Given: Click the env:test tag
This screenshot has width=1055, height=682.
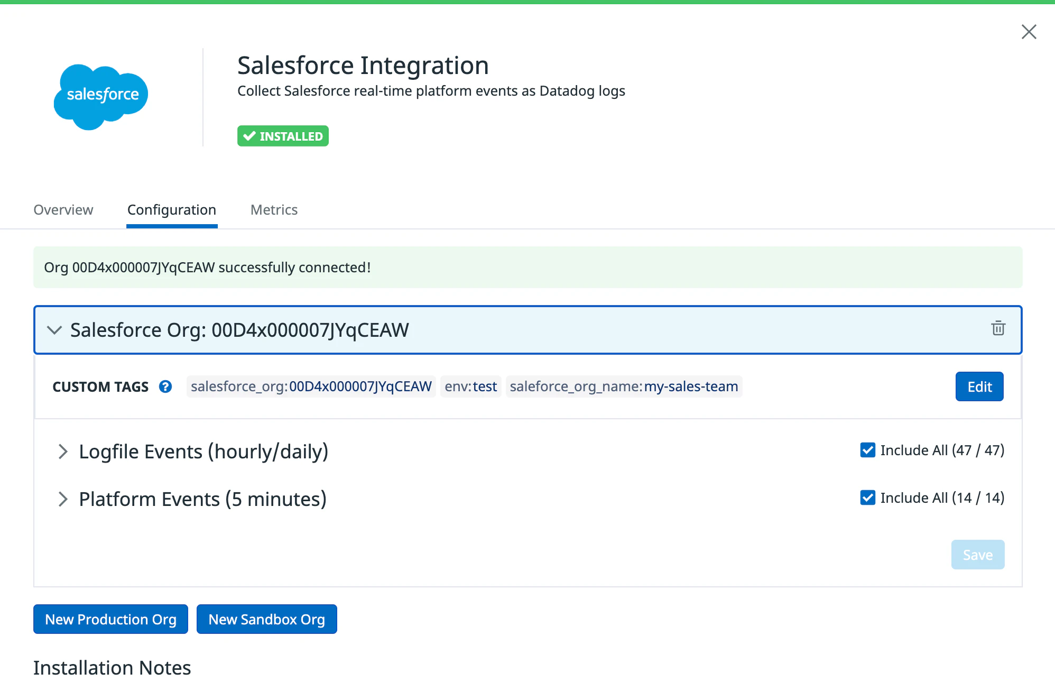Looking at the screenshot, I should click(470, 386).
